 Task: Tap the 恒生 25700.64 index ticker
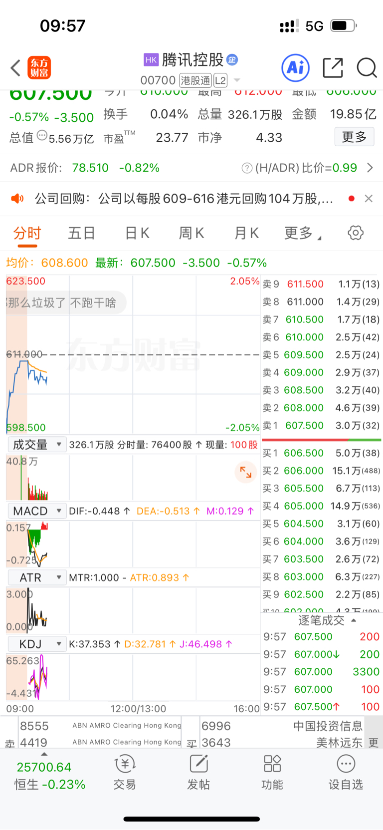[x=49, y=776]
